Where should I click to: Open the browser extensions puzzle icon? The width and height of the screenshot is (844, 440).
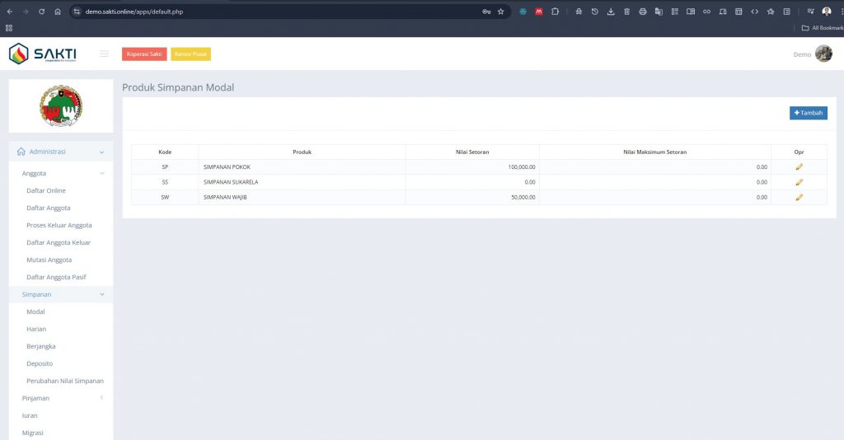555,12
